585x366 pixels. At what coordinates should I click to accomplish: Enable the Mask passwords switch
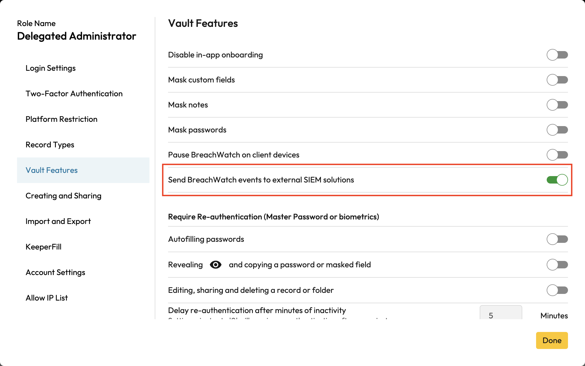pos(557,130)
